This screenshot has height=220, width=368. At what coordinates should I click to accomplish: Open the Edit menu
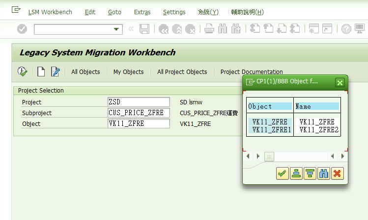pos(90,12)
